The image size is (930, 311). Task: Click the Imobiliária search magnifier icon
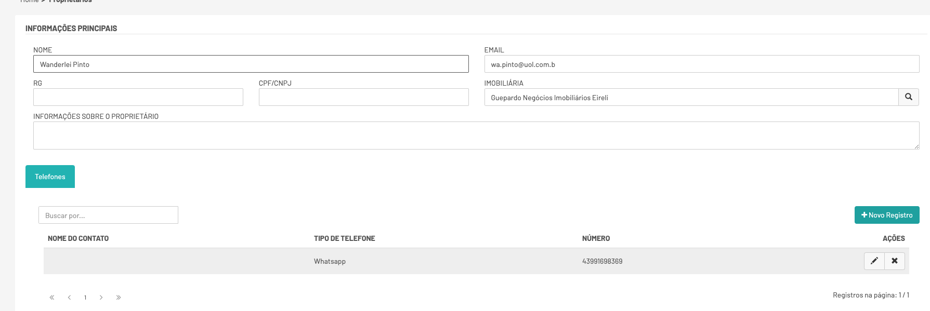[x=909, y=97]
